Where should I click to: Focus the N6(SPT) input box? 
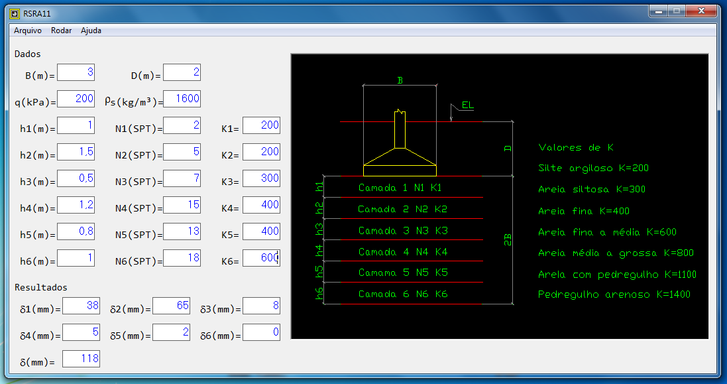click(x=182, y=258)
